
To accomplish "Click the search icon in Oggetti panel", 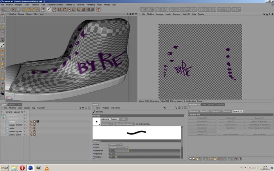I will [x=80, y=108].
